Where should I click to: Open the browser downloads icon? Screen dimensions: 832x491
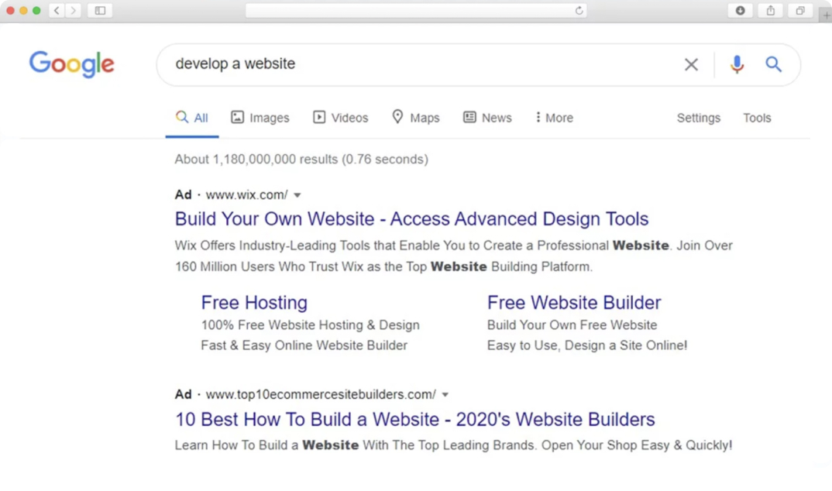tap(740, 11)
